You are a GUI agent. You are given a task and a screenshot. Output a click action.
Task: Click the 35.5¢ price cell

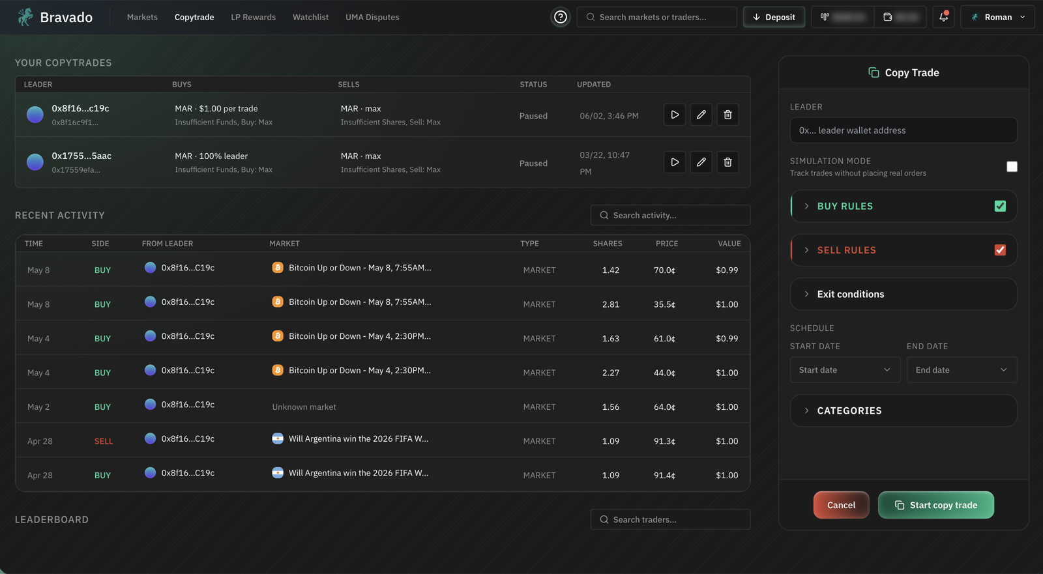664,304
